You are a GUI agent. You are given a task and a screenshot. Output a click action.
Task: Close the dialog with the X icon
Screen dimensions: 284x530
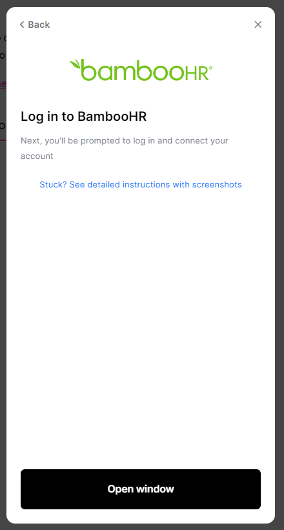pyautogui.click(x=258, y=25)
